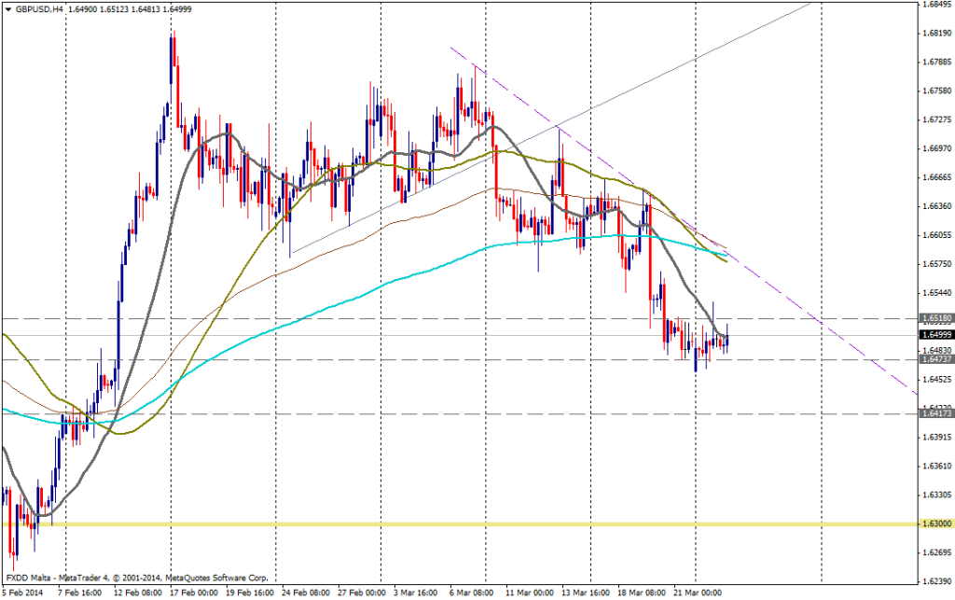The height and width of the screenshot is (600, 955).
Task: Click the 5 Feb 2014 date label
Action: 25,592
